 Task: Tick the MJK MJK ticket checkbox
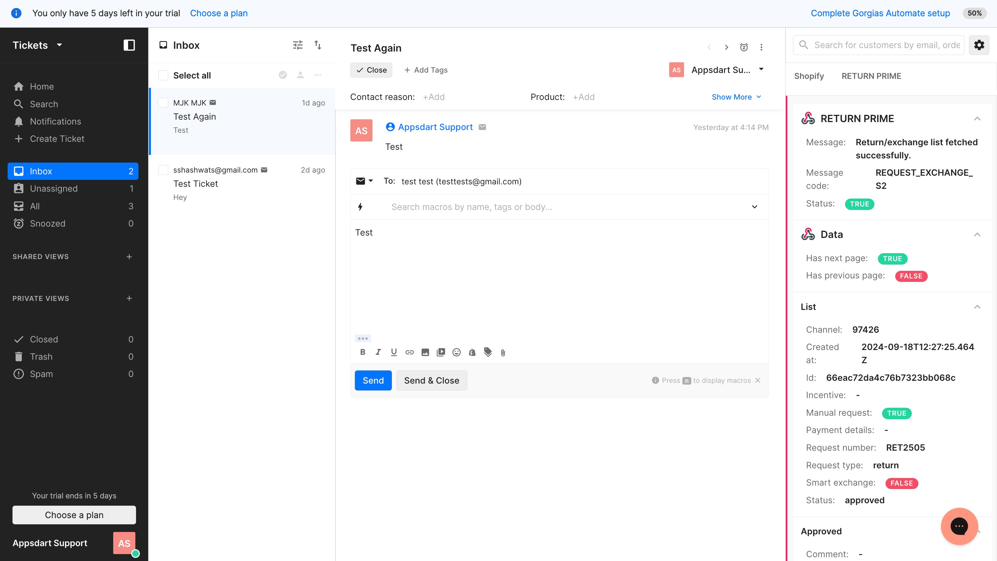163,103
